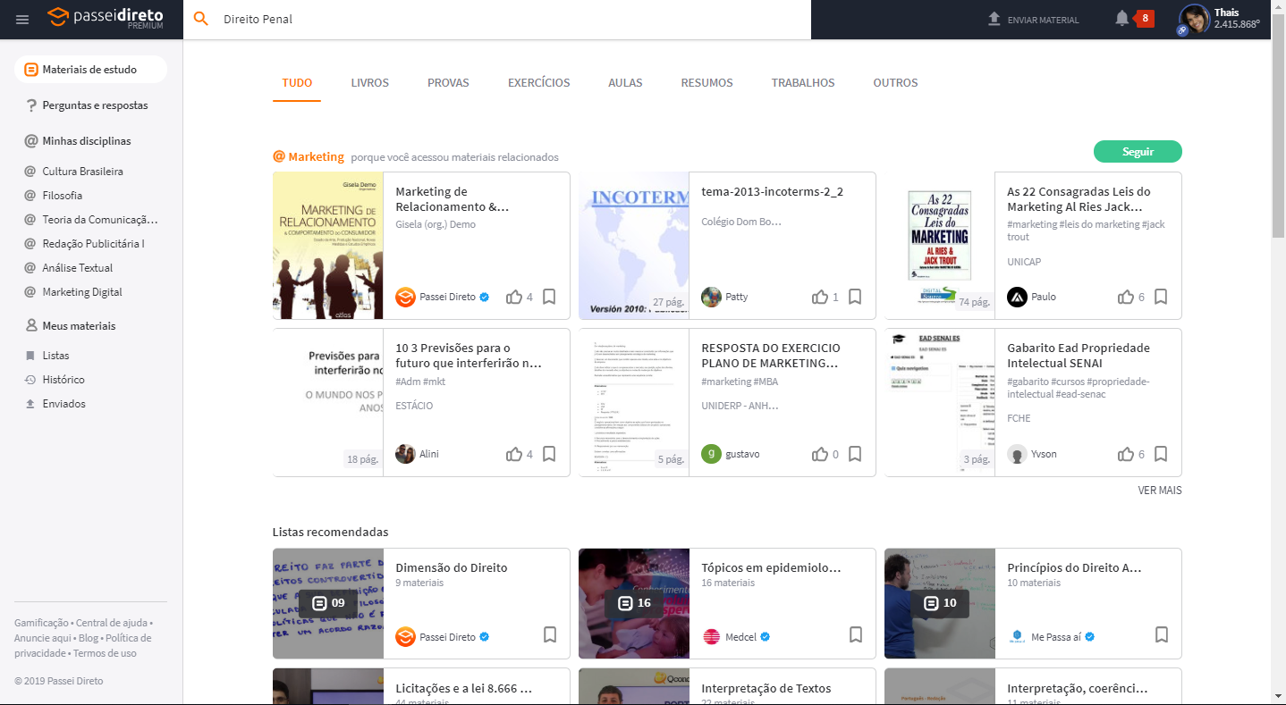Open Redação Publicitária I discipline
This screenshot has height=705, width=1286.
(x=93, y=244)
